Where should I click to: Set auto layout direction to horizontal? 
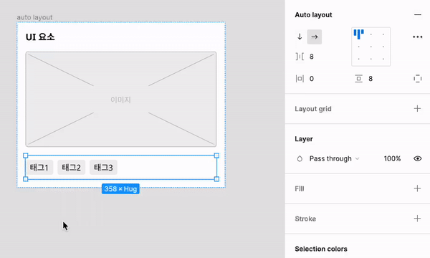click(315, 37)
